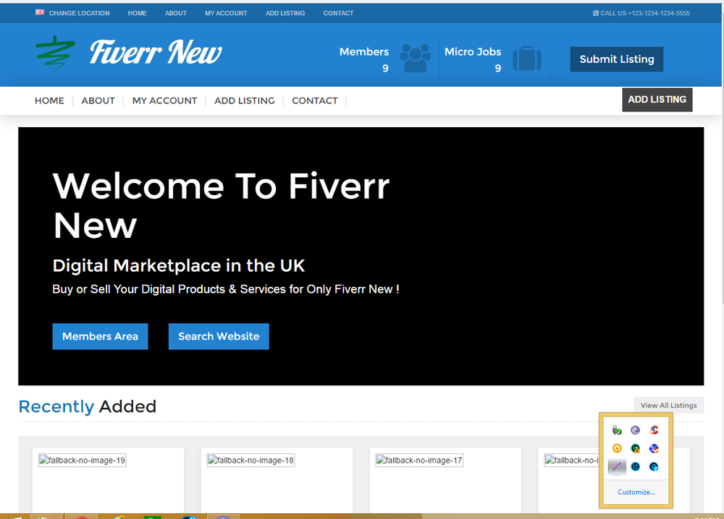This screenshot has width=724, height=519.
Task: Click the Members Area button
Action: [x=100, y=336]
